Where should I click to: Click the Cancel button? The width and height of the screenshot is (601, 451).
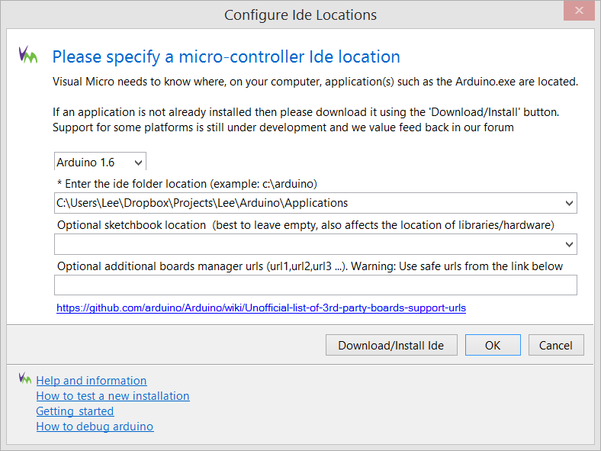coord(556,345)
